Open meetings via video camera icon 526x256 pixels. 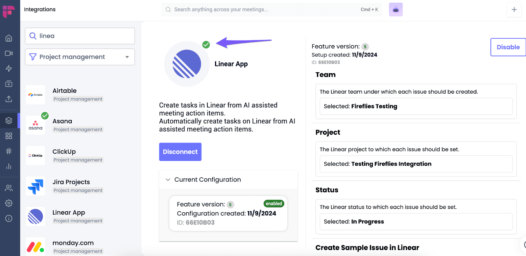point(9,53)
